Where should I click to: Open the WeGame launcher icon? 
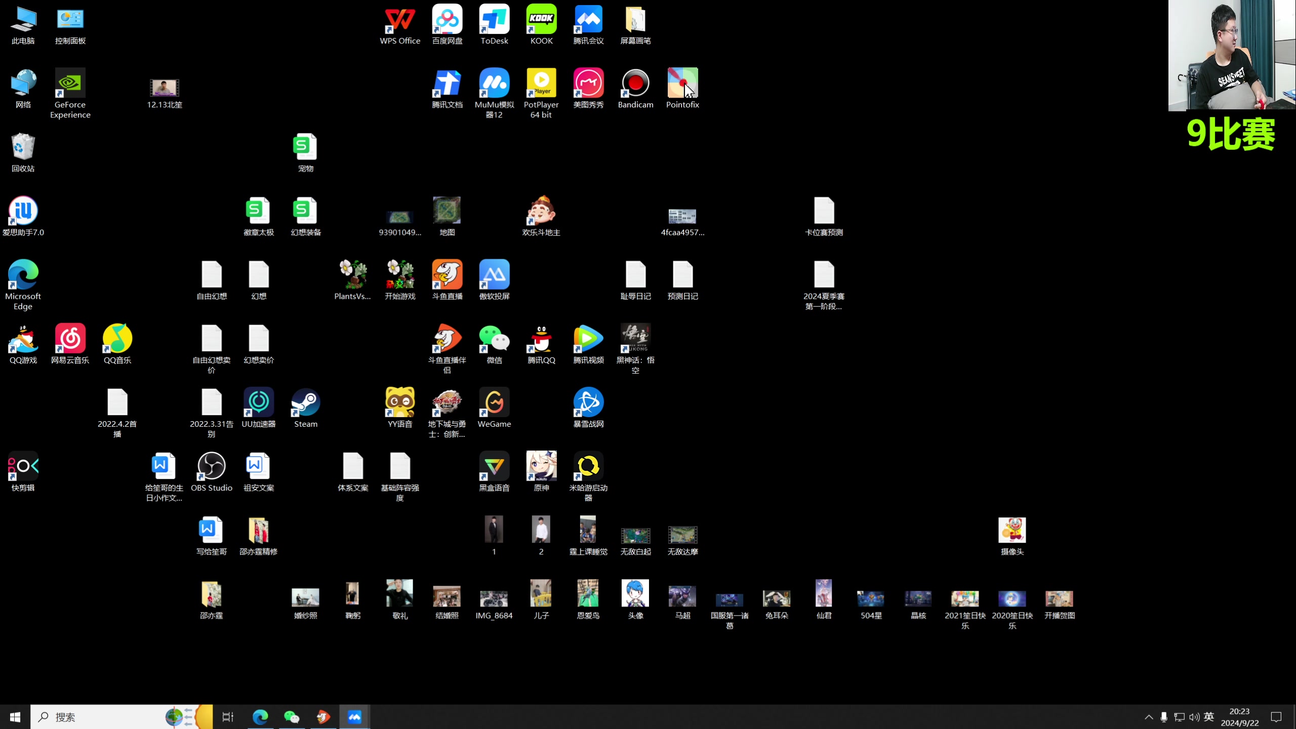pos(494,408)
